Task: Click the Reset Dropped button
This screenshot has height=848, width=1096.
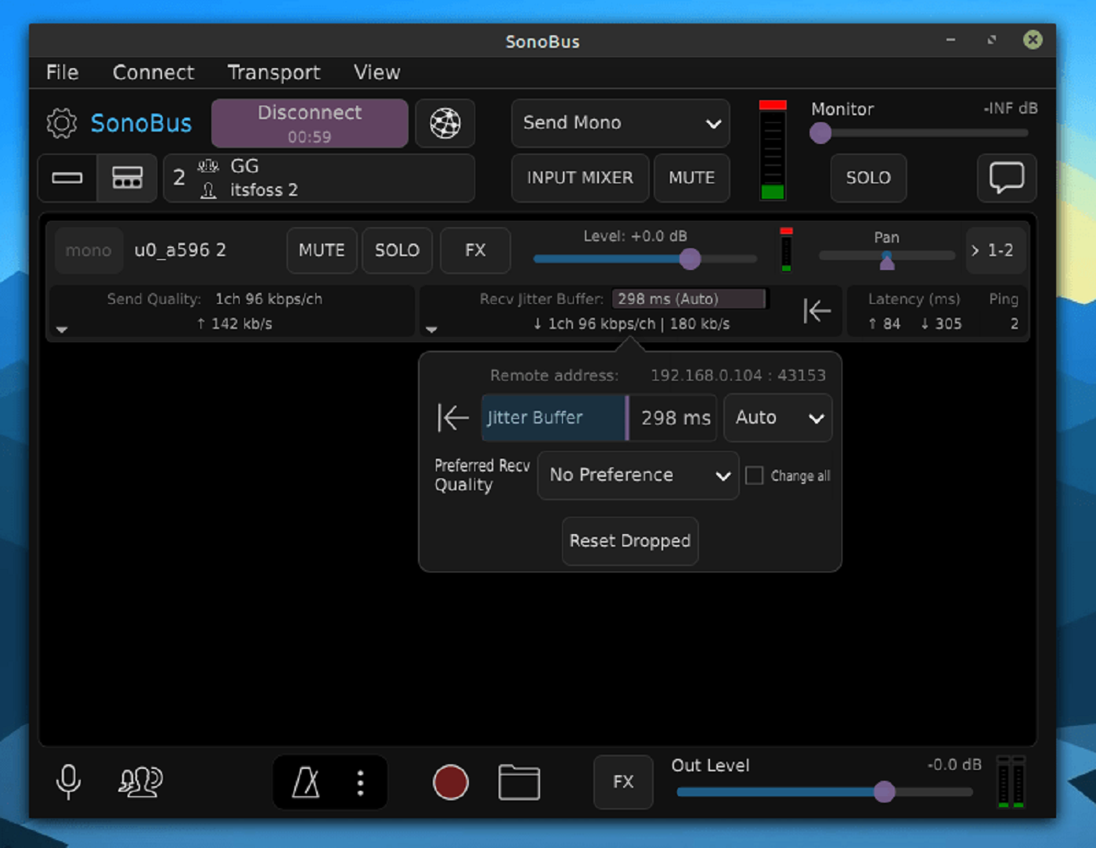Action: 629,541
